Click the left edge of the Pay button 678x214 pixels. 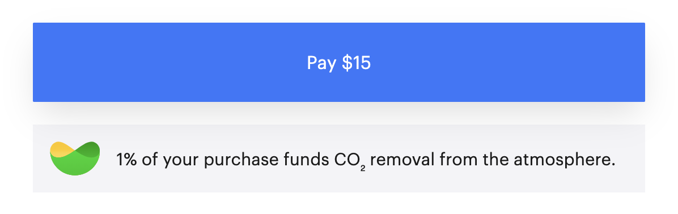pos(39,62)
